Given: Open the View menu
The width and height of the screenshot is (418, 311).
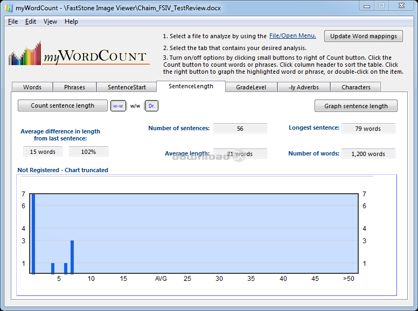Looking at the screenshot, I should (50, 22).
